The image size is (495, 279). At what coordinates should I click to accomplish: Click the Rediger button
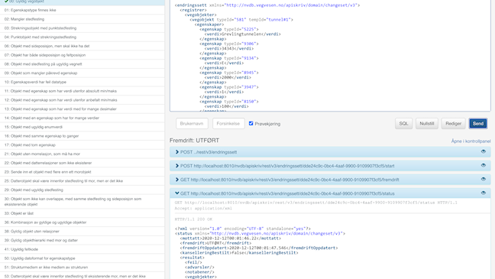tap(453, 124)
